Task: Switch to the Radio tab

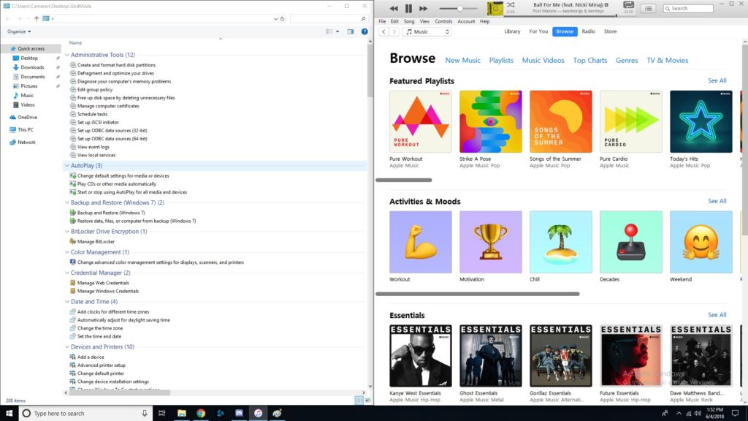Action: click(x=588, y=31)
